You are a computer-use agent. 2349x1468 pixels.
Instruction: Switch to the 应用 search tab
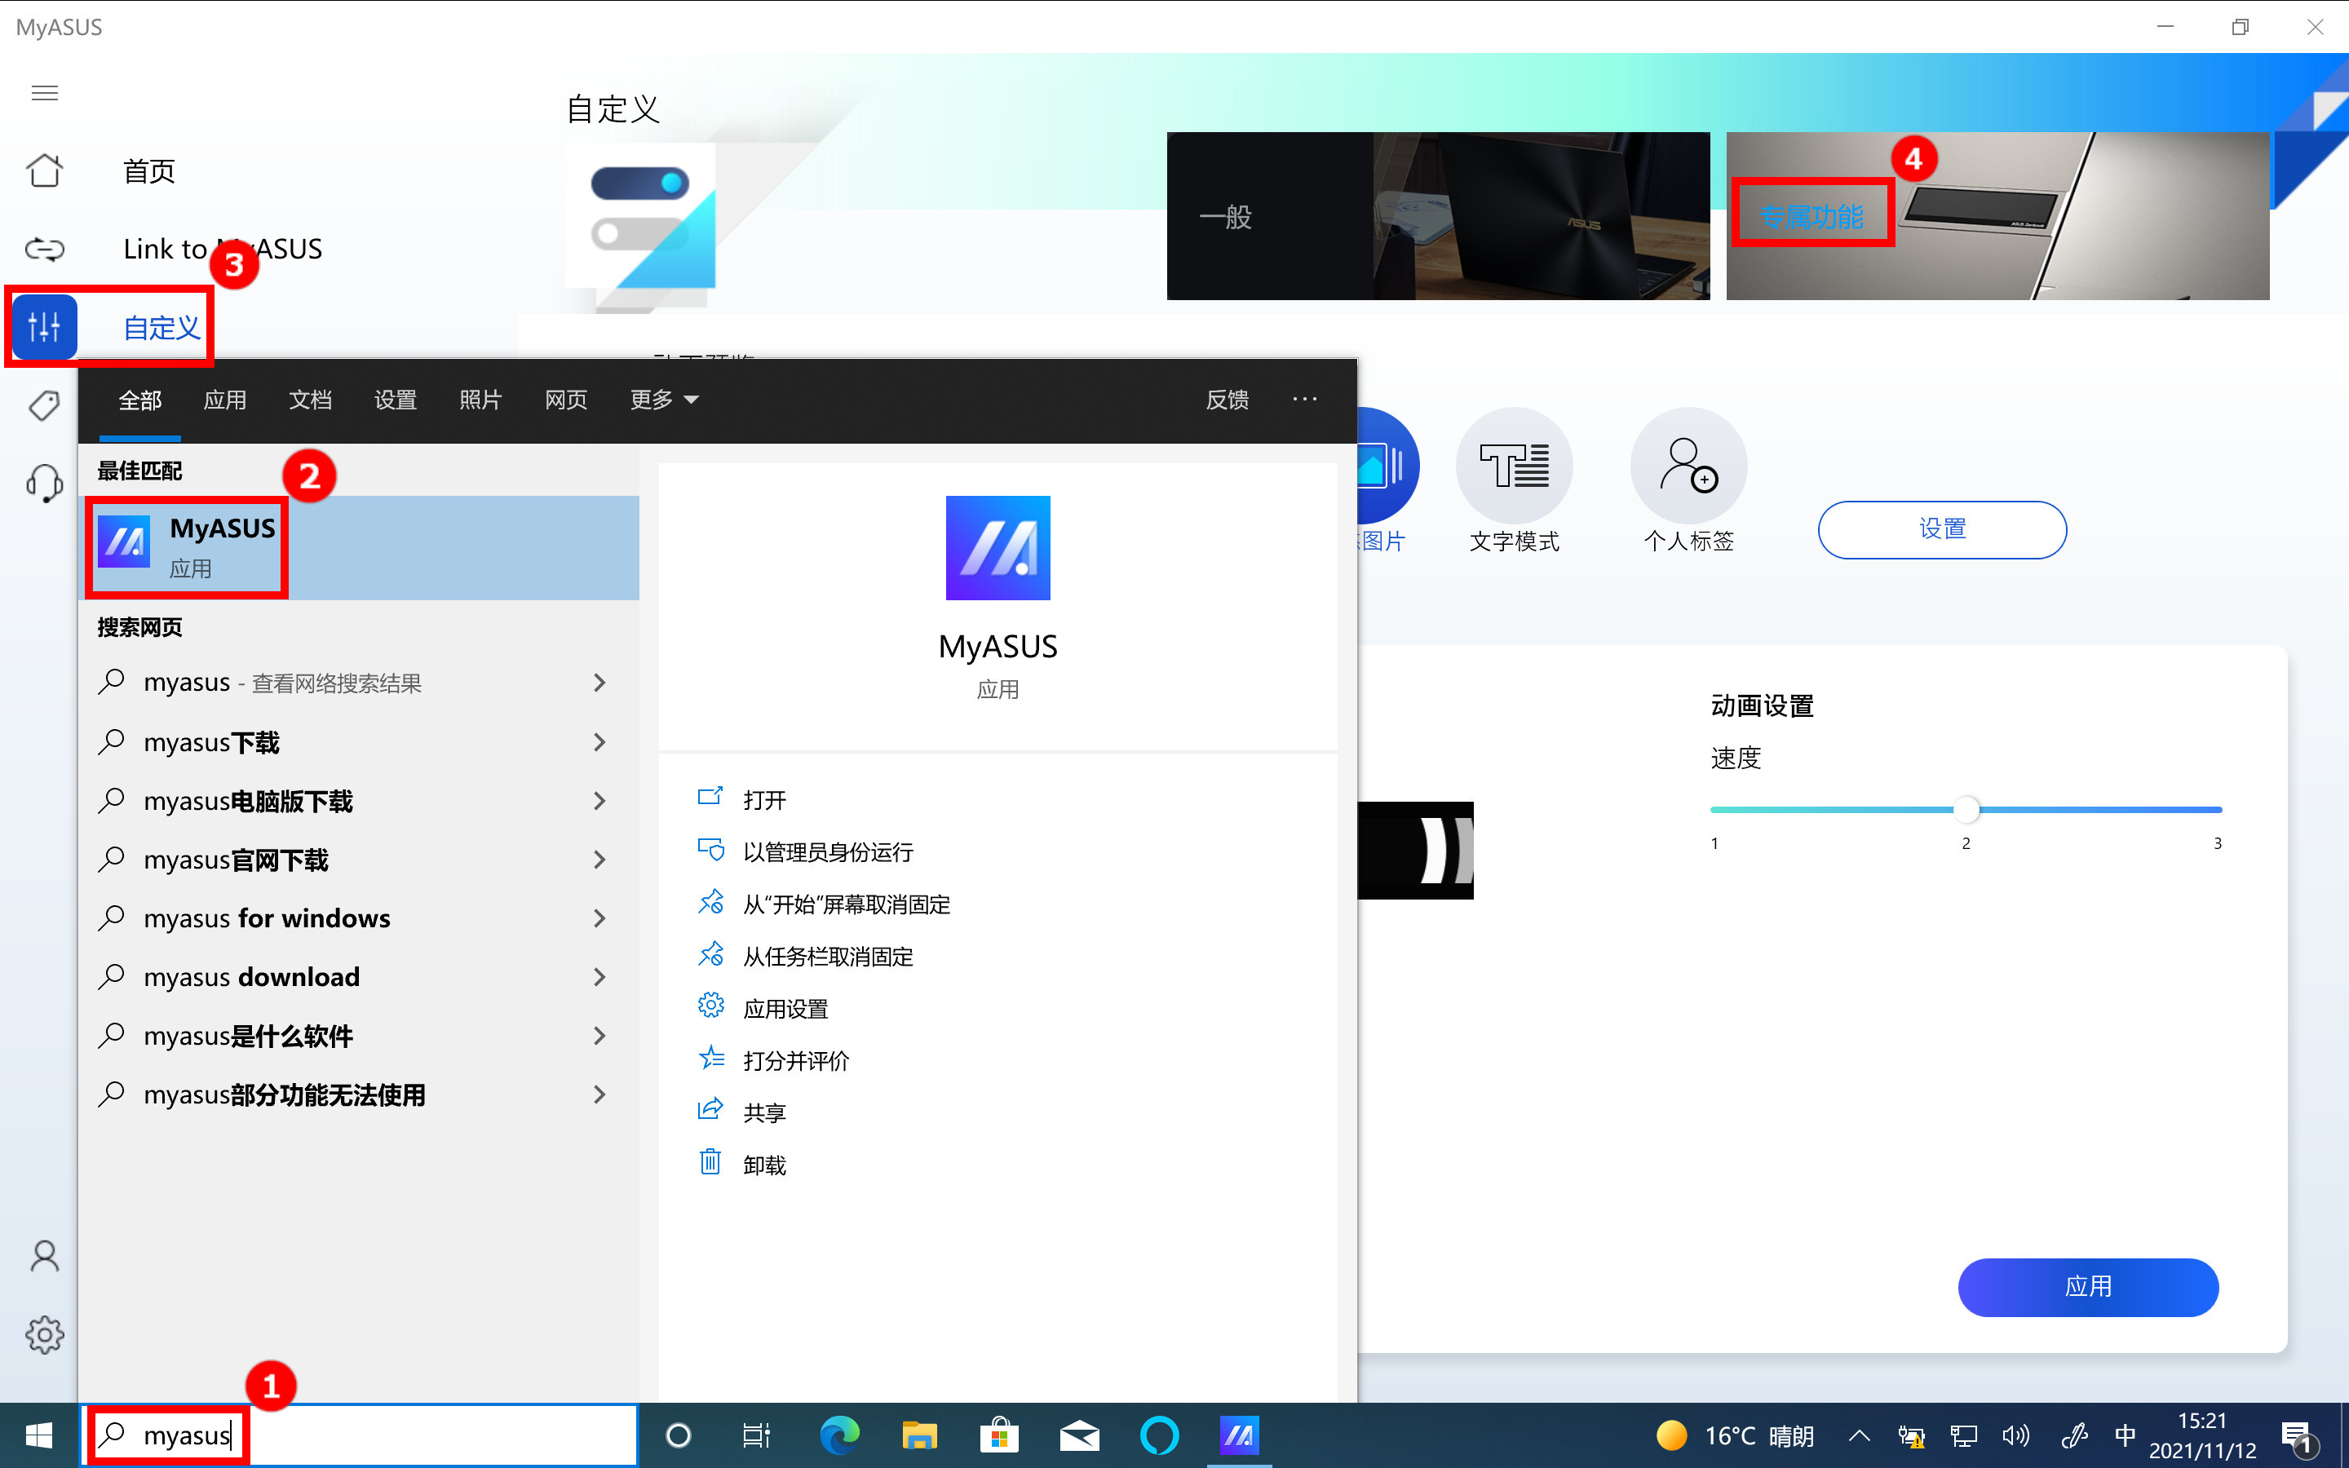(225, 400)
